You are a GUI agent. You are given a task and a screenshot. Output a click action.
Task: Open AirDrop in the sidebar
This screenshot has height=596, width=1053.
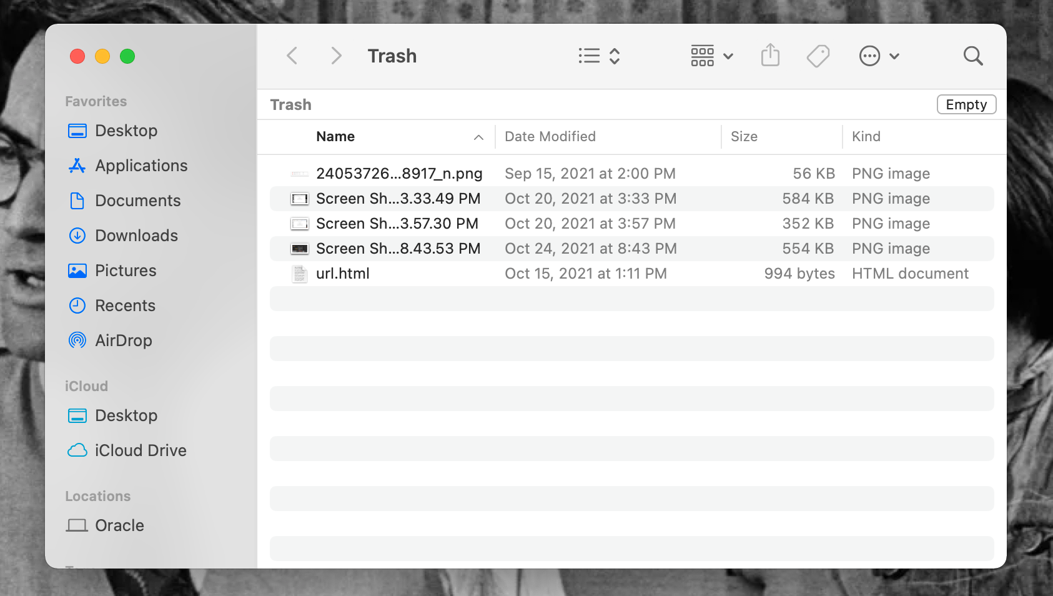click(x=123, y=340)
